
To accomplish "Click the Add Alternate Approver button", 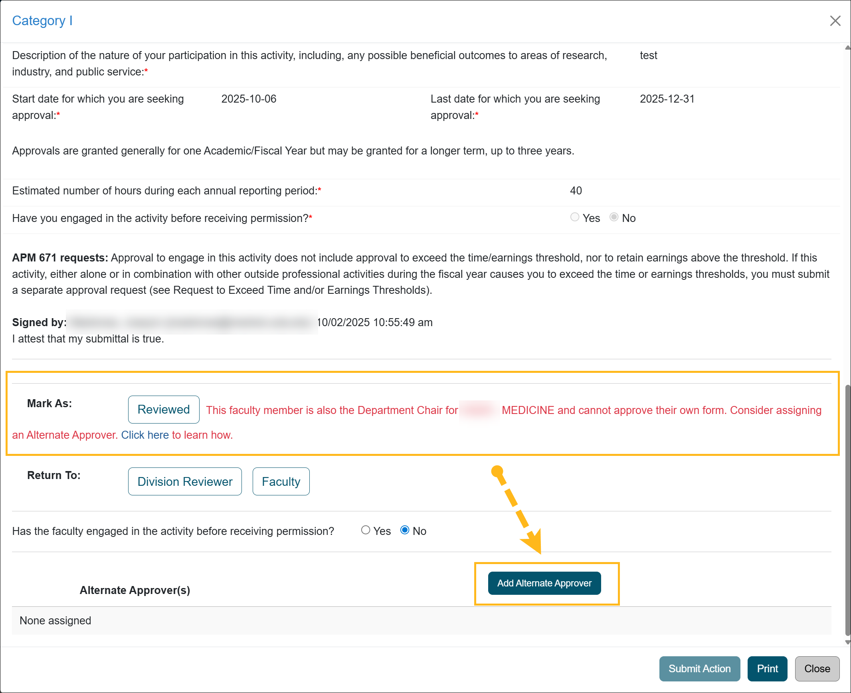I will [x=544, y=583].
